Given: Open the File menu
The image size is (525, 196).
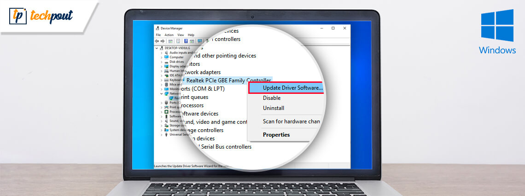Looking at the screenshot, I should [x=158, y=35].
